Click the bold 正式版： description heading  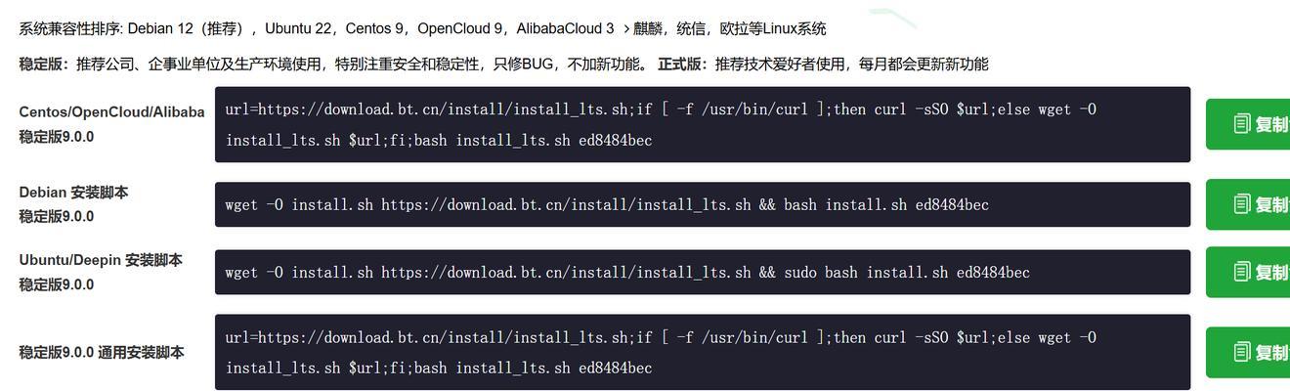[x=682, y=65]
